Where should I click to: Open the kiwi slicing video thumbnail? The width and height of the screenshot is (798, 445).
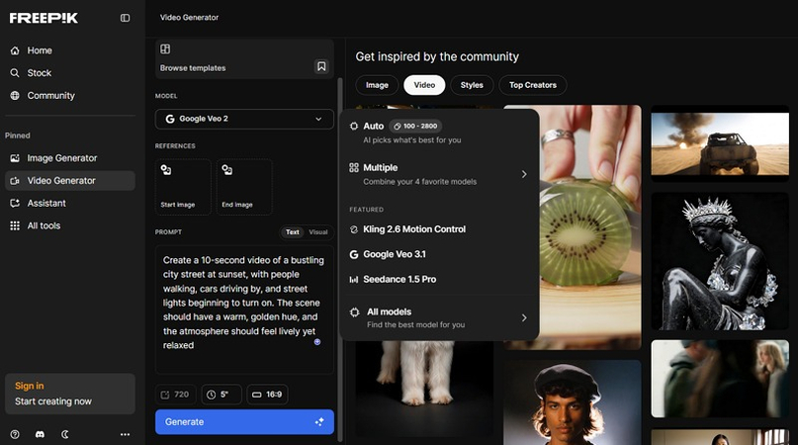click(572, 226)
